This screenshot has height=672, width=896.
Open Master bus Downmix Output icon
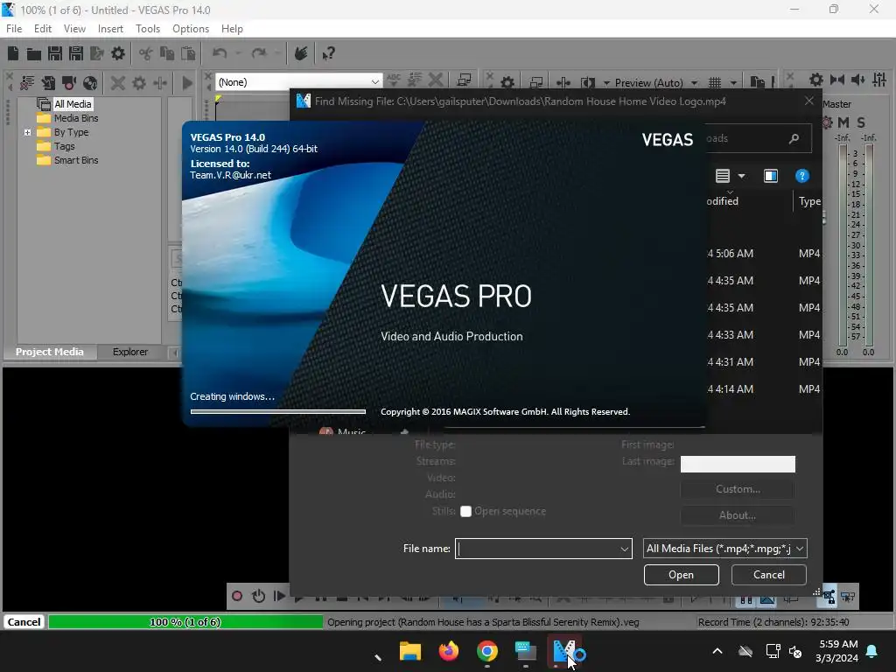[837, 80]
